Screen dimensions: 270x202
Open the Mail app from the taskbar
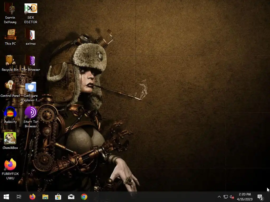(71, 197)
